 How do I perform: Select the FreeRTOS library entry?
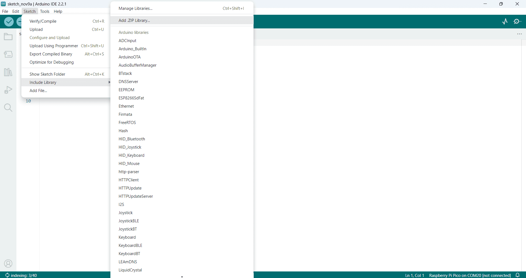click(127, 123)
